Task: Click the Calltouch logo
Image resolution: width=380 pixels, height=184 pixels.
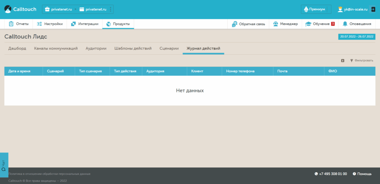Action: point(20,9)
